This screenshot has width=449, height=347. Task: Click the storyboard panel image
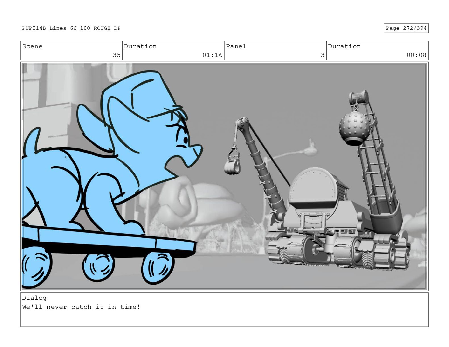[x=224, y=176]
